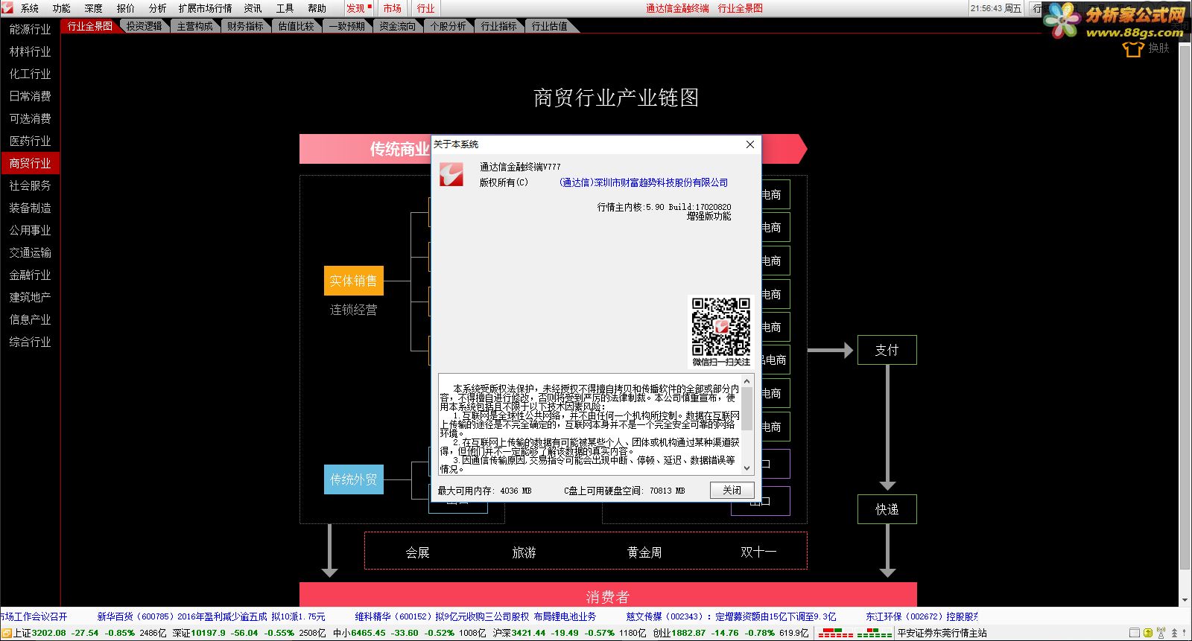Click the red market breadth indicator in status bar
Screen dimensions: 1192x641
pyautogui.click(x=835, y=633)
